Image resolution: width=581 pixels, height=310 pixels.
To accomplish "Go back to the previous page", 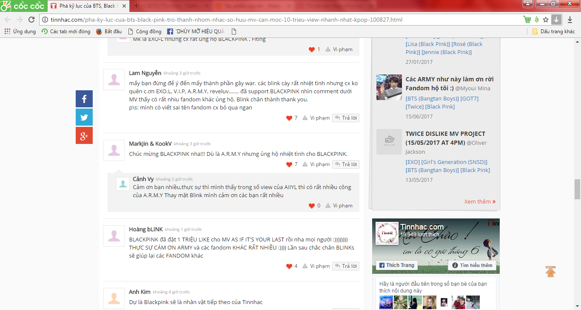I will (x=8, y=20).
